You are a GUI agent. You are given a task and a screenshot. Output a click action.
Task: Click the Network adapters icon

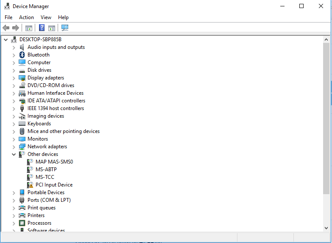click(x=22, y=147)
